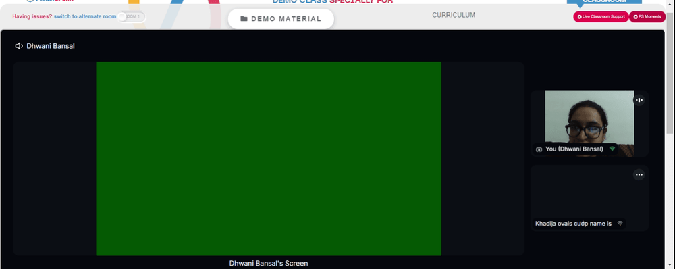Click the screen share icon beside You label
The height and width of the screenshot is (269, 675).
click(x=539, y=149)
